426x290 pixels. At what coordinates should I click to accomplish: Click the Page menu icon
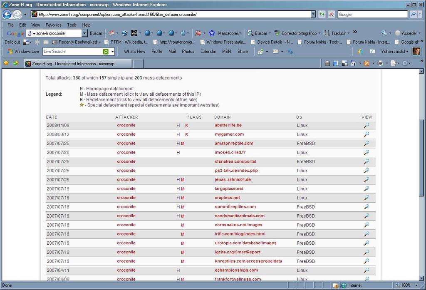[393, 63]
